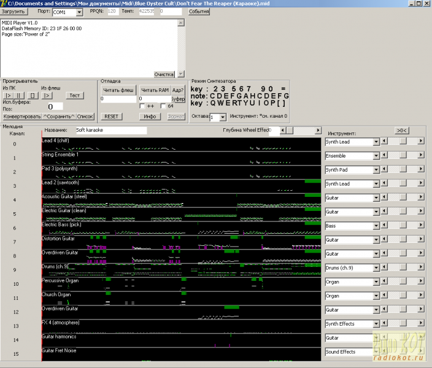432x368 pixels.
Task: Stop playback from PC
Action: pos(33,96)
